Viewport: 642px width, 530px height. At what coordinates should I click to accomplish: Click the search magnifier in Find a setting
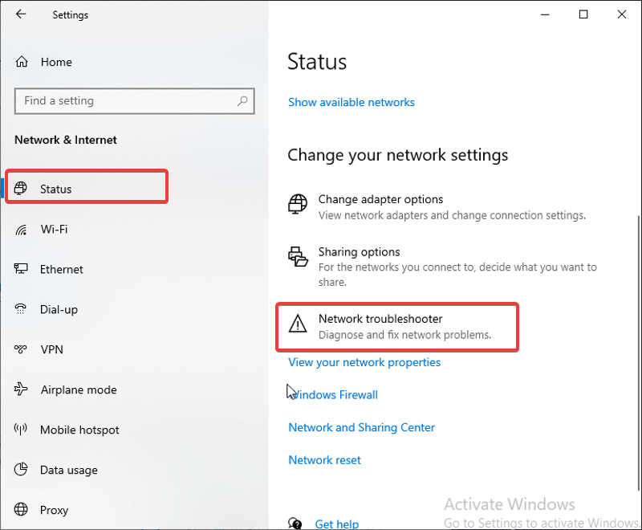242,100
